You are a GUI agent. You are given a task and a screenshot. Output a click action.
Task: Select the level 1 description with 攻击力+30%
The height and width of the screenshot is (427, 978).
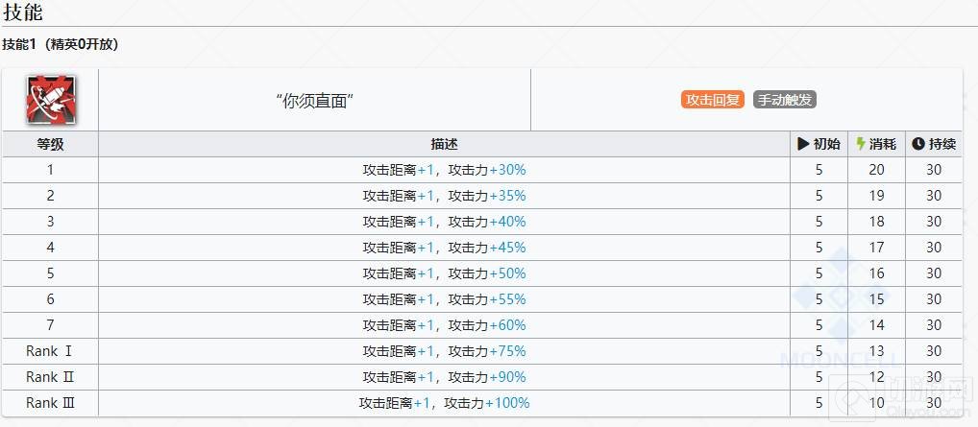(x=444, y=170)
